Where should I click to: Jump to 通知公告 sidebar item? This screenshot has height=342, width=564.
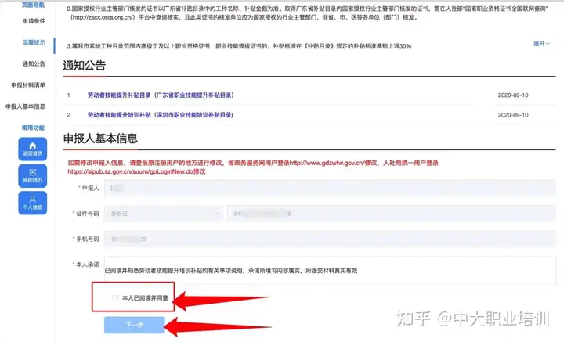(34, 63)
